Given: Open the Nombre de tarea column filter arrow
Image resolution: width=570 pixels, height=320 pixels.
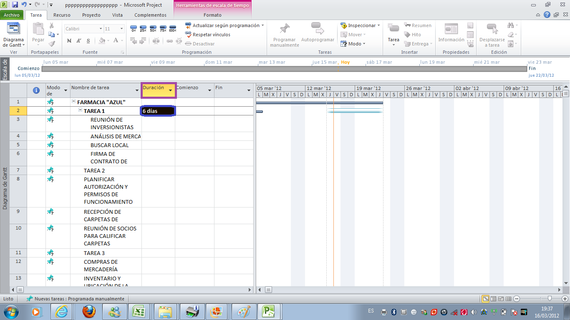Looking at the screenshot, I should click(x=137, y=90).
